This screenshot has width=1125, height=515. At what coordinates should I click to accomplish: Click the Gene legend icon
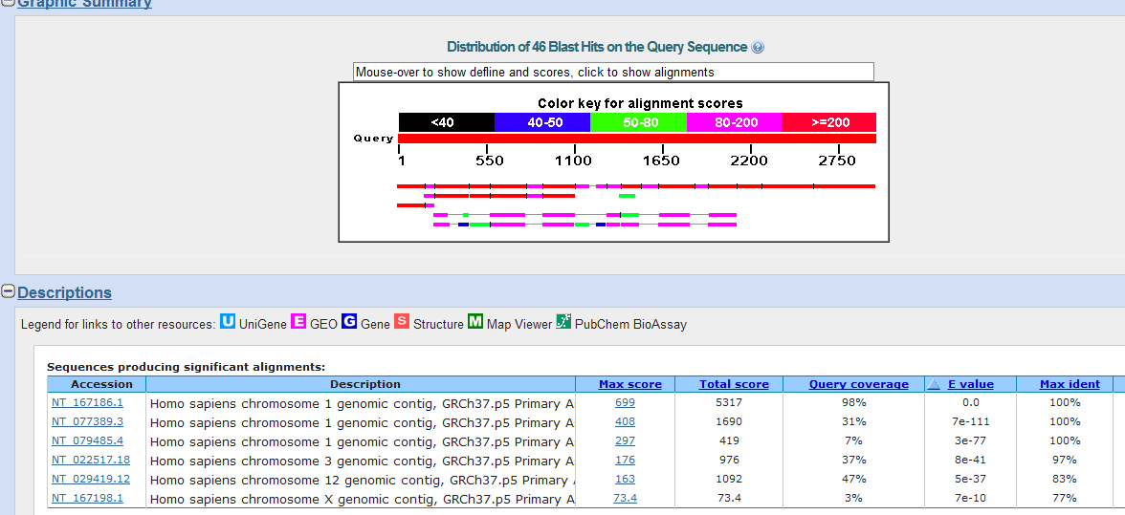349,322
